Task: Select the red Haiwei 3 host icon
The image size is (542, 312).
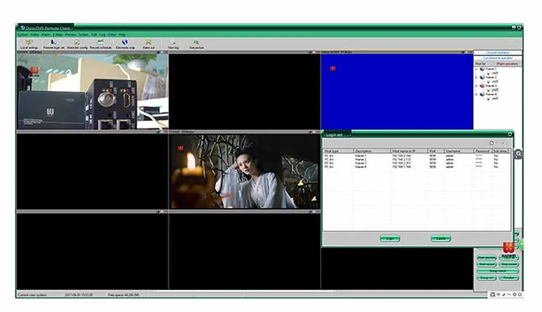Action: pyautogui.click(x=482, y=86)
